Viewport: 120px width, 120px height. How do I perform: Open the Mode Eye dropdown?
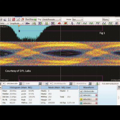(78, 19)
